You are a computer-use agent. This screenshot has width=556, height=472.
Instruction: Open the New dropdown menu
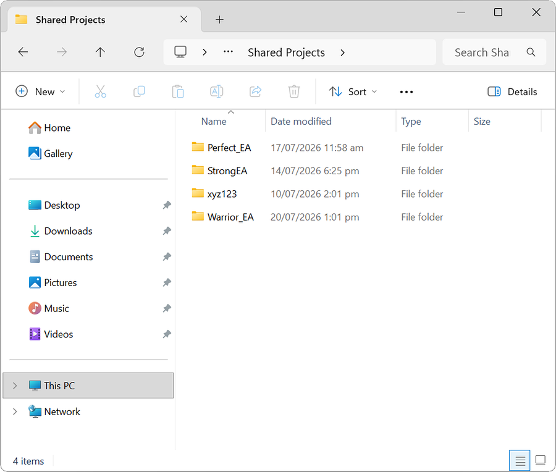40,91
